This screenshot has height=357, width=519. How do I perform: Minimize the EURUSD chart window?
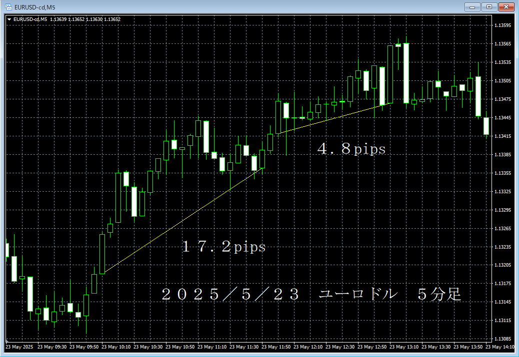(x=472, y=7)
